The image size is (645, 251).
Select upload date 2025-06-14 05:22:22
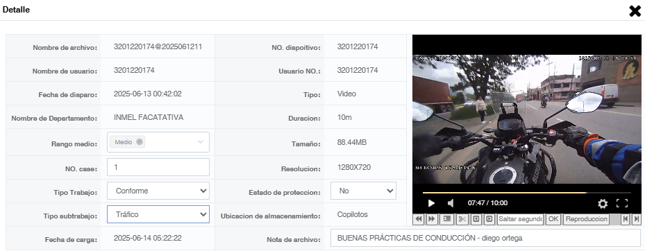click(148, 238)
